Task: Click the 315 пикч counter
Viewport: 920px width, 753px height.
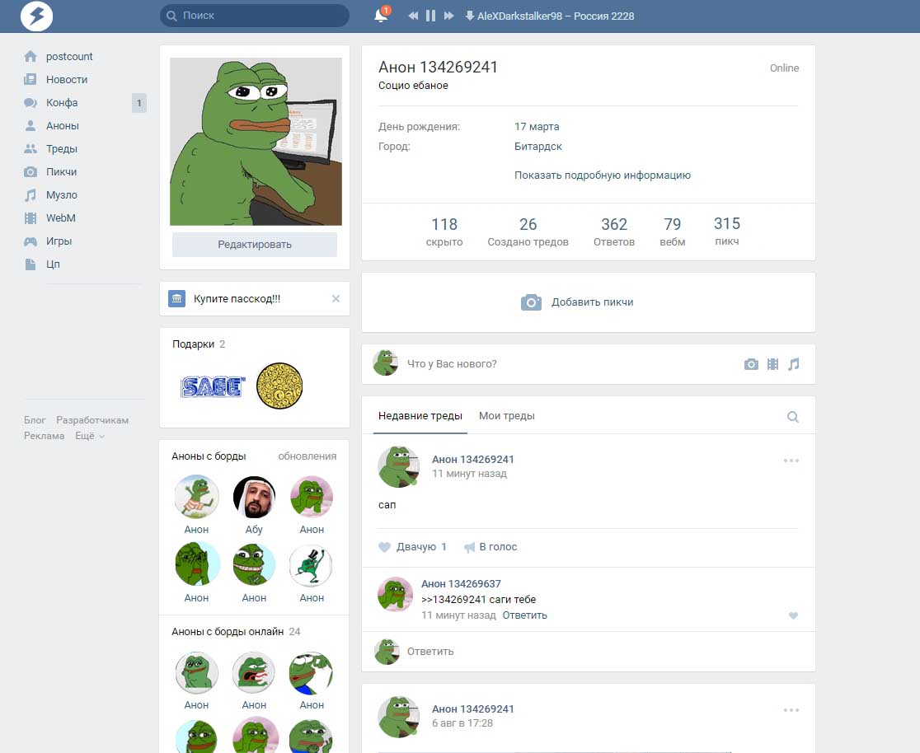Action: pyautogui.click(x=727, y=231)
